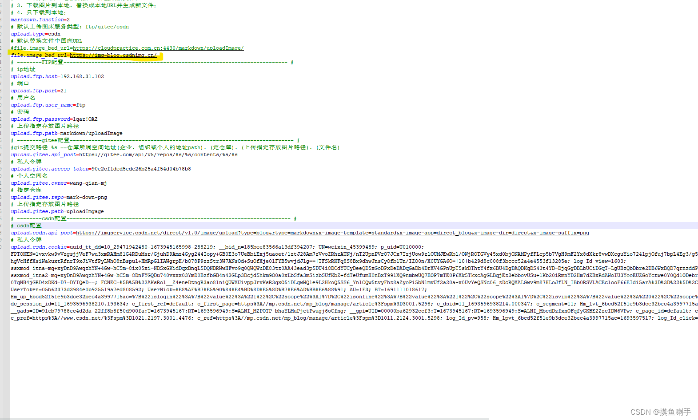
Task: Click the '# 个人空间名' comment
Action: click(x=29, y=176)
